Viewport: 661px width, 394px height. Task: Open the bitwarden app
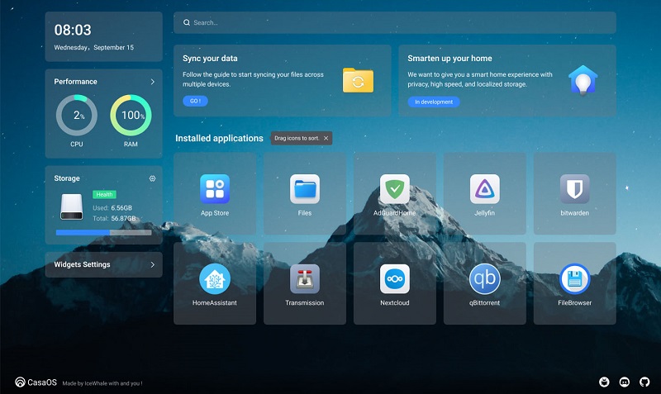click(x=574, y=189)
